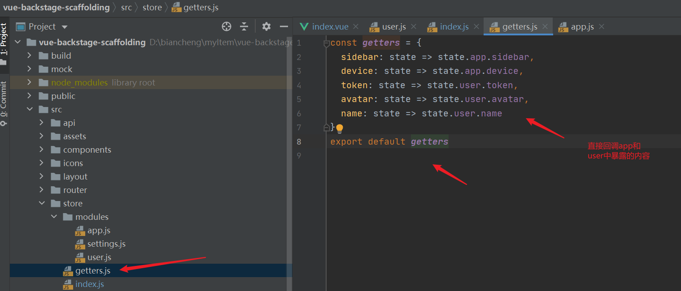Expand the router folder chevron

pos(42,190)
